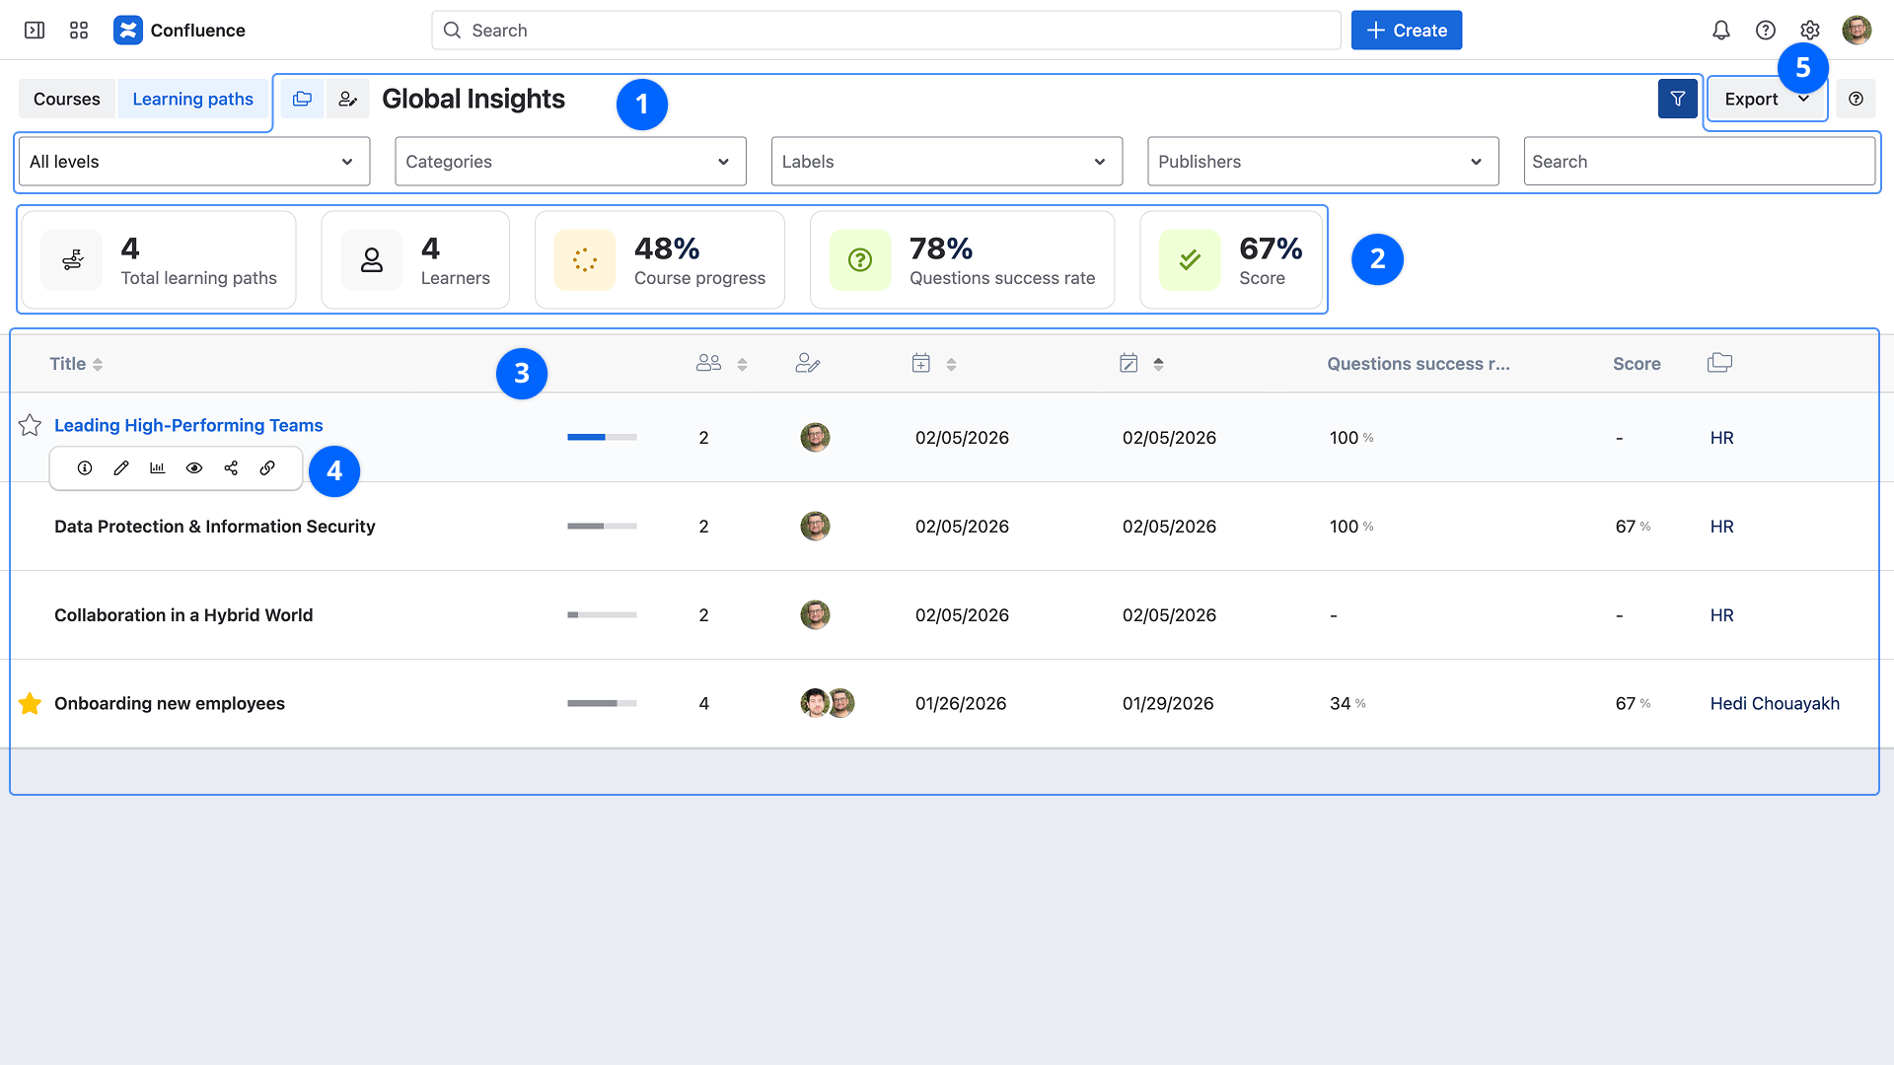Select the Learning paths tab

193,99
